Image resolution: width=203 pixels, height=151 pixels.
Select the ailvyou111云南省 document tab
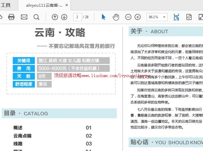[x=44, y=5]
